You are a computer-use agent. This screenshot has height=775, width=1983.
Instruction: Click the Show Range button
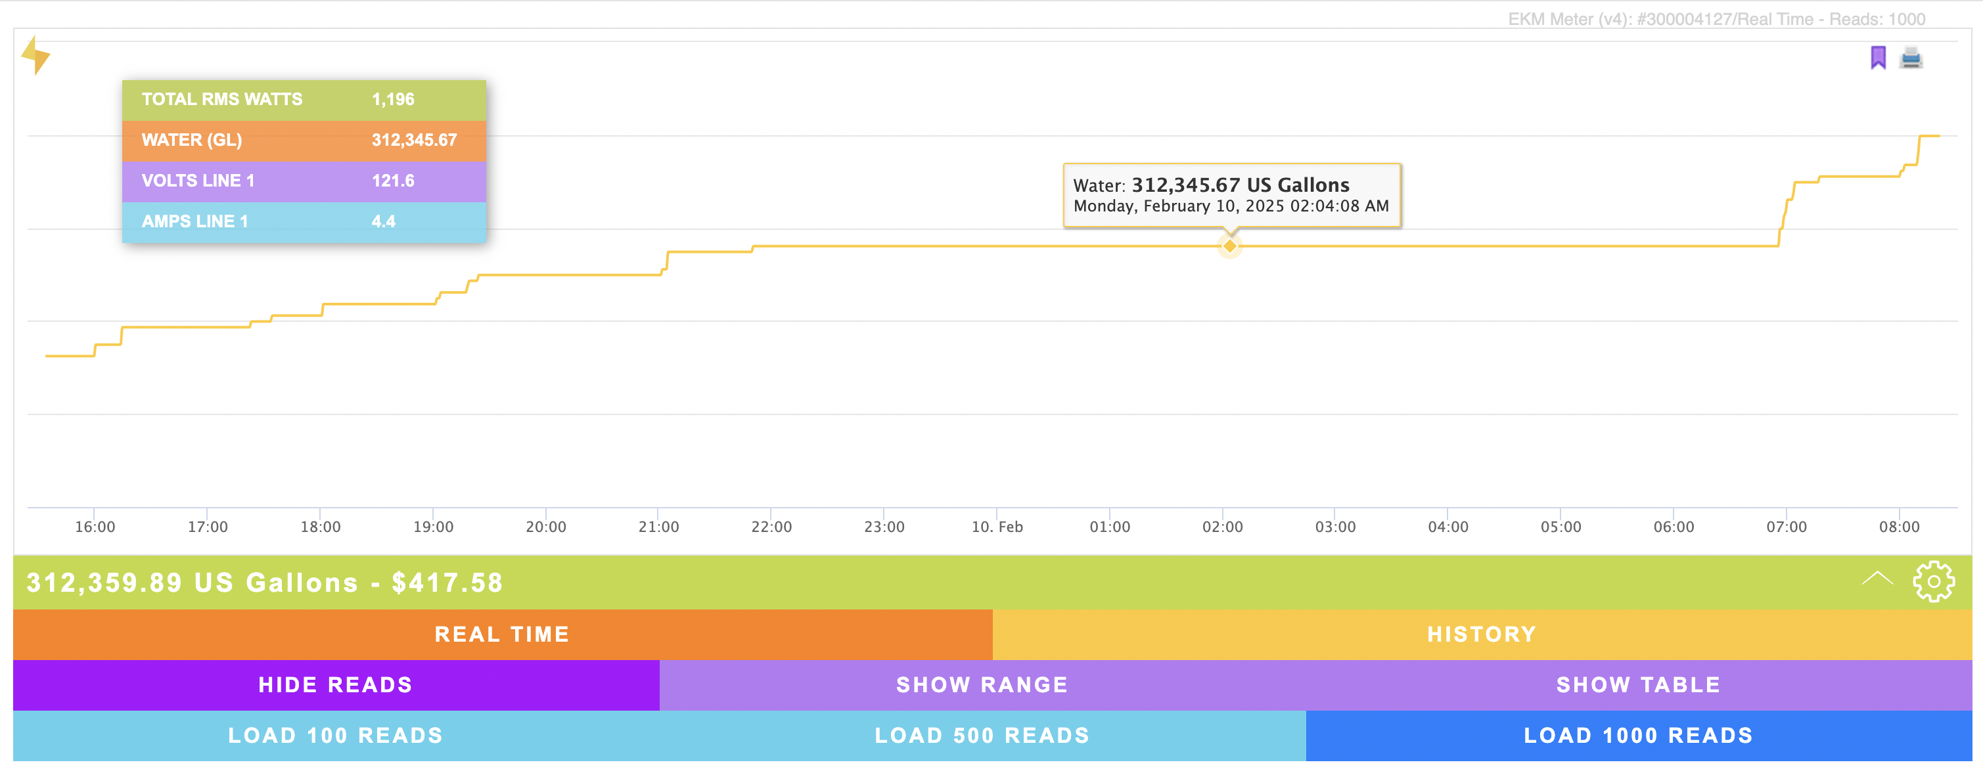click(982, 685)
